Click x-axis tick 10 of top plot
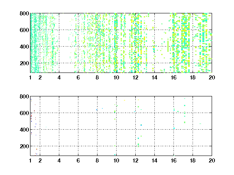 click(x=116, y=77)
